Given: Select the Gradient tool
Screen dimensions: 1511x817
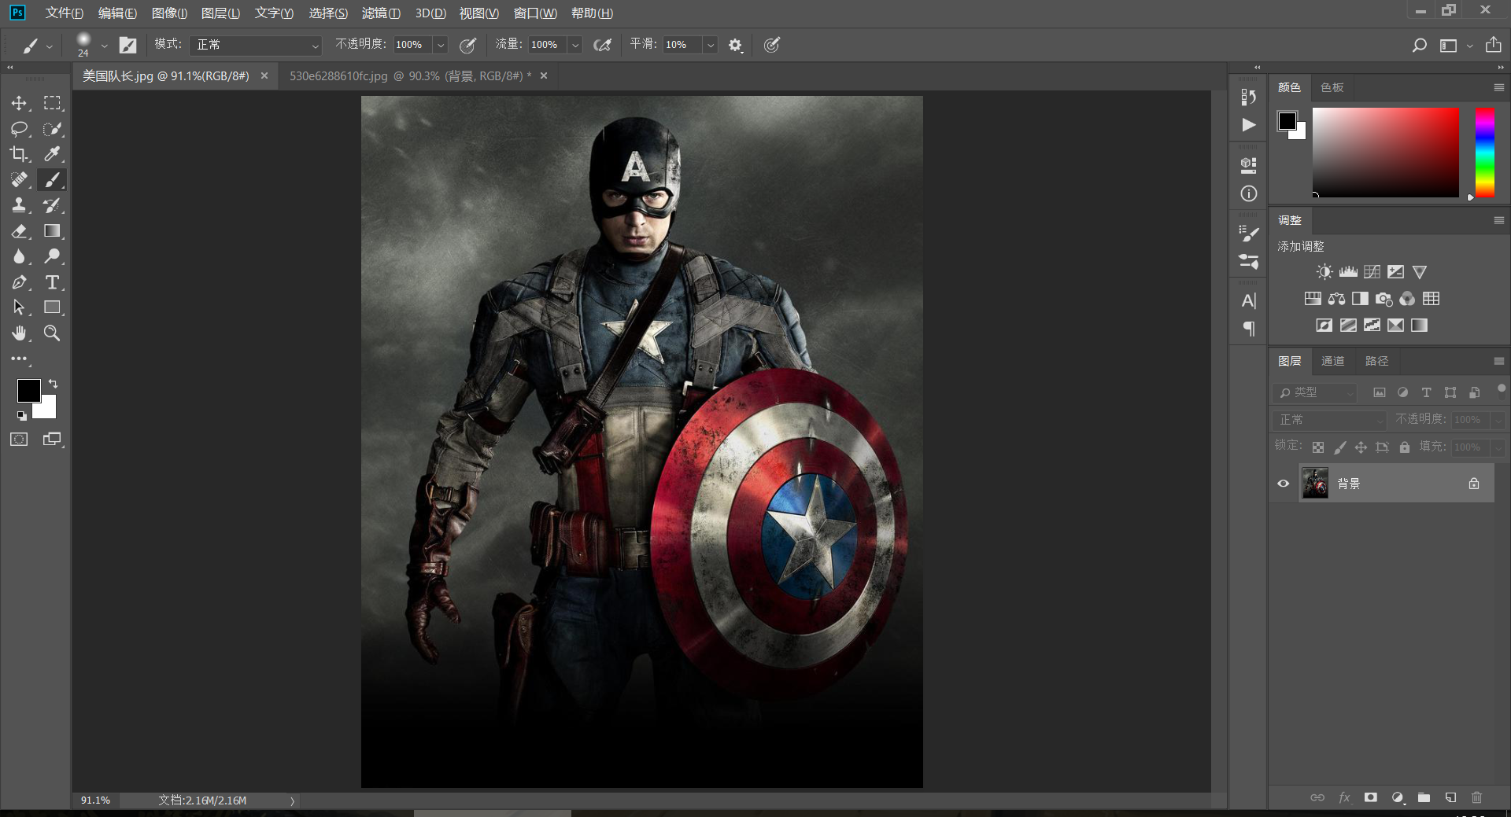Looking at the screenshot, I should point(52,231).
